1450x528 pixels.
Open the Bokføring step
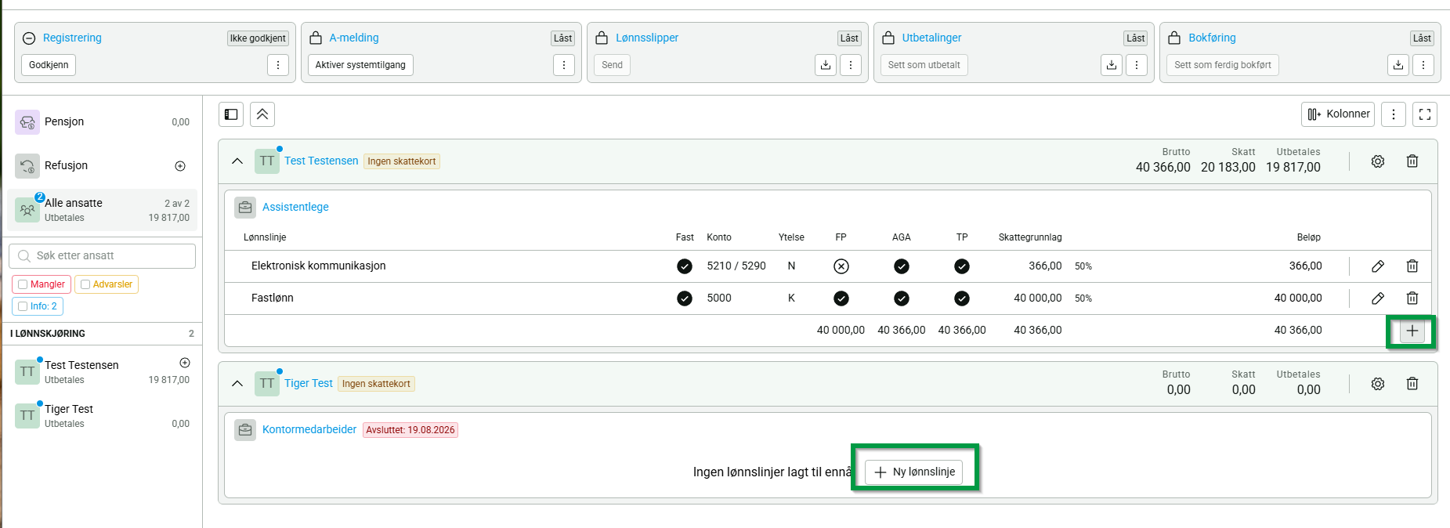coord(1212,38)
